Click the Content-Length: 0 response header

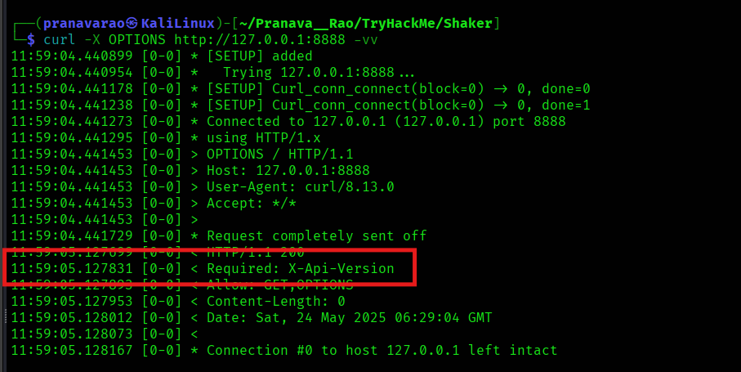pyautogui.click(x=276, y=301)
